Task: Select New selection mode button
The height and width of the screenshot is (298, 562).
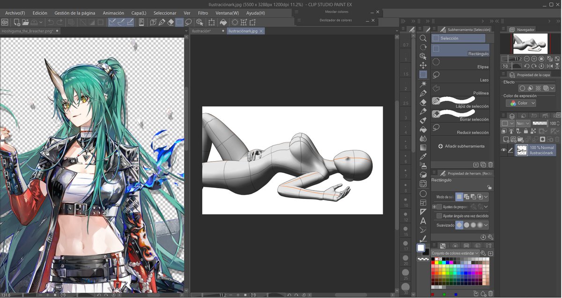Action: pos(459,197)
